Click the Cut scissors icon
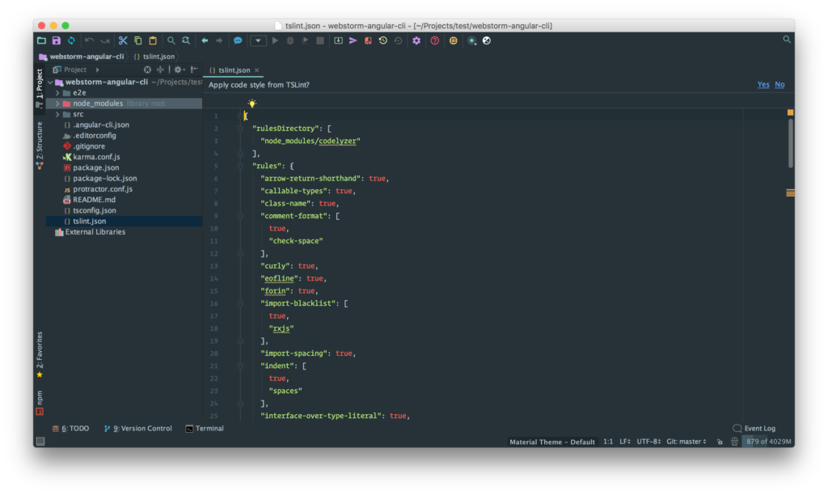This screenshot has width=828, height=495. coord(123,40)
